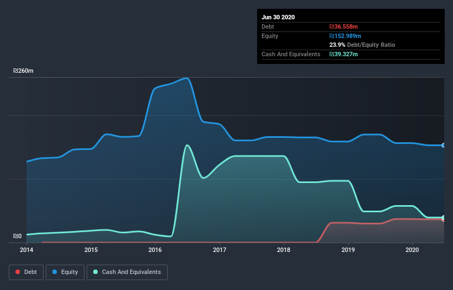The image size is (453, 290).
Task: Click the ₪260m y-axis label
Action: click(23, 71)
